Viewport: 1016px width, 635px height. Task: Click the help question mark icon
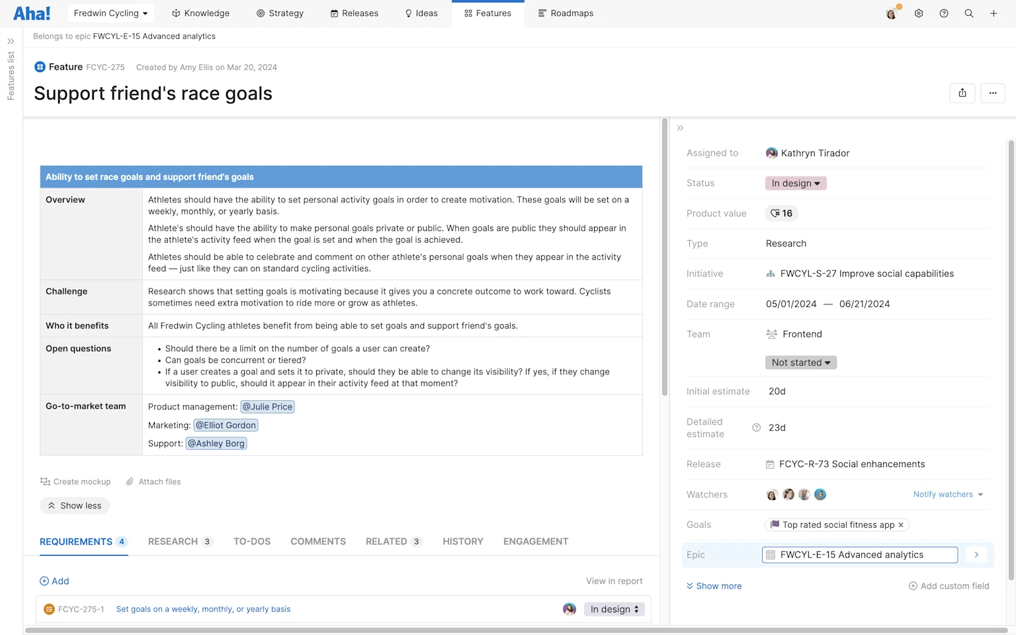click(943, 13)
